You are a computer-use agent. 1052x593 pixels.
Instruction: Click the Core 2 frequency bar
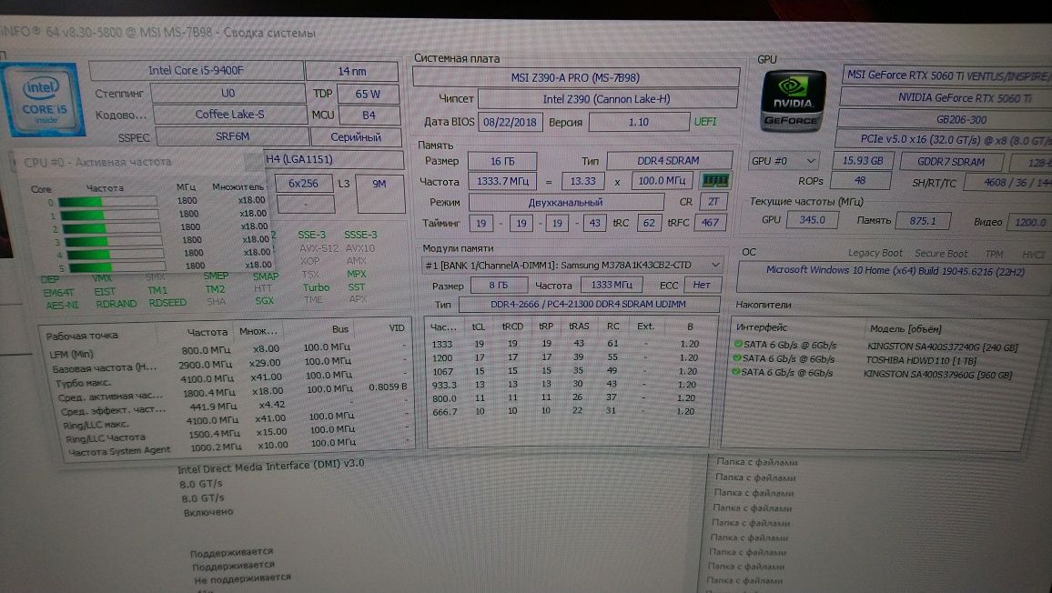point(110,228)
